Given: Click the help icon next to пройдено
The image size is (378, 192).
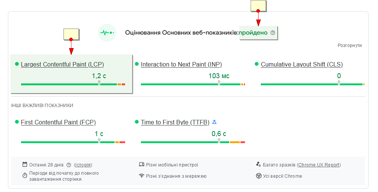Looking at the screenshot, I should 273,33.
